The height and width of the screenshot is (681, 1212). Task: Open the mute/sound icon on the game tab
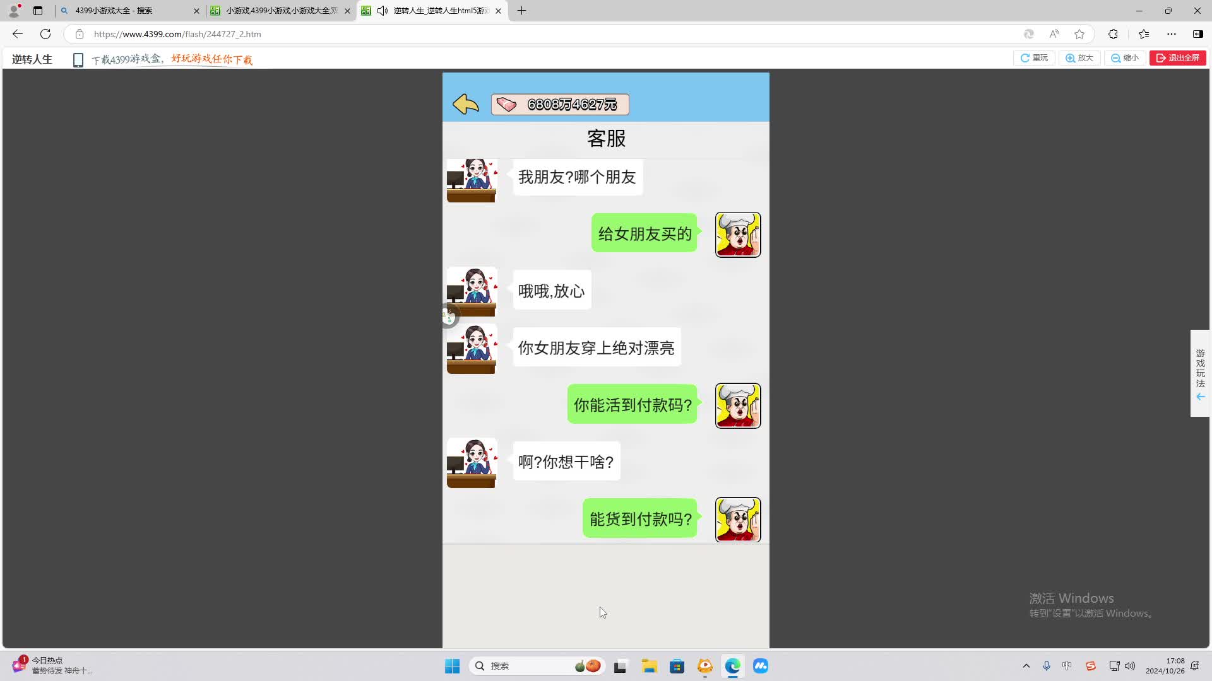click(383, 11)
